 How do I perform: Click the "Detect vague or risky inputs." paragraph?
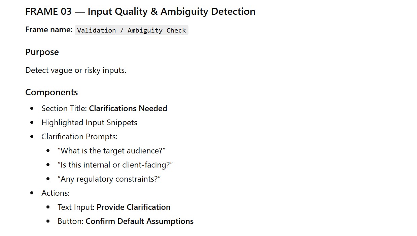[76, 70]
